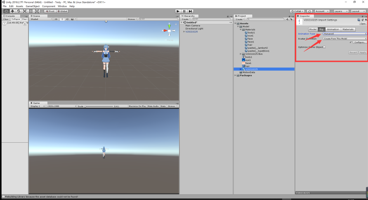
Task: Collapse the Materials folder
Action: pos(241,30)
